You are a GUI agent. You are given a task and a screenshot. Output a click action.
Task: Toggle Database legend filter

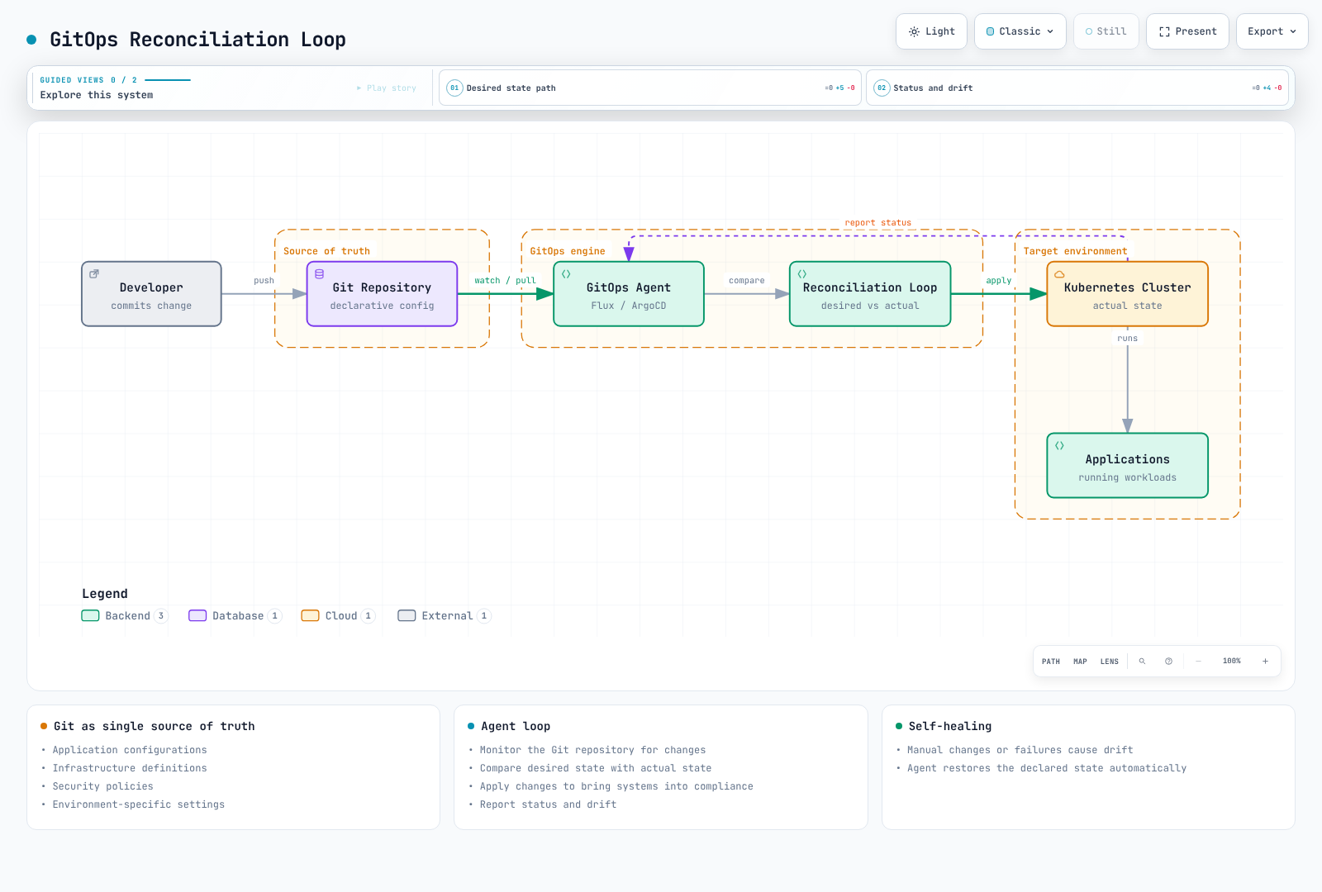235,615
